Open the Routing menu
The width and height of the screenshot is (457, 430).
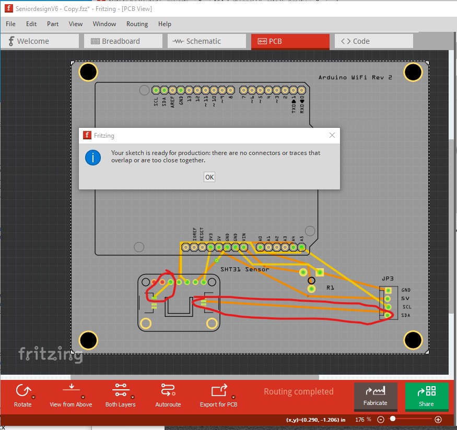[x=137, y=24]
